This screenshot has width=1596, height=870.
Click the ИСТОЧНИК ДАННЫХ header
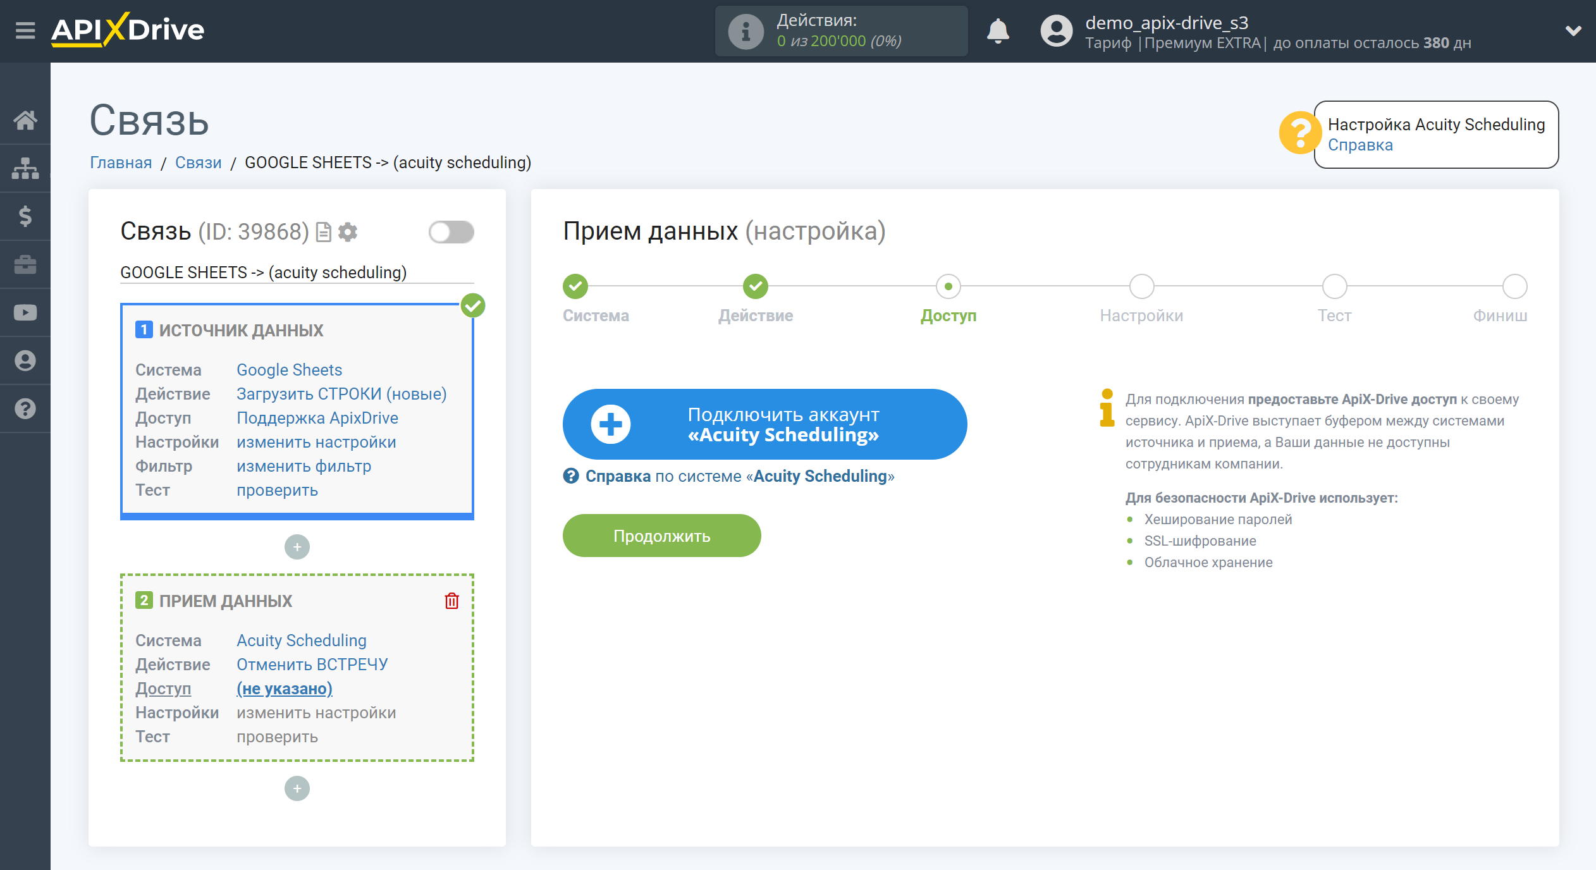241,330
